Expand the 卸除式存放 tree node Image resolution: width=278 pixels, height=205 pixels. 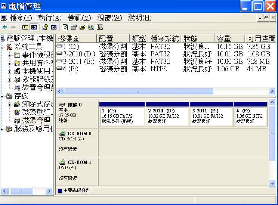coord(9,105)
